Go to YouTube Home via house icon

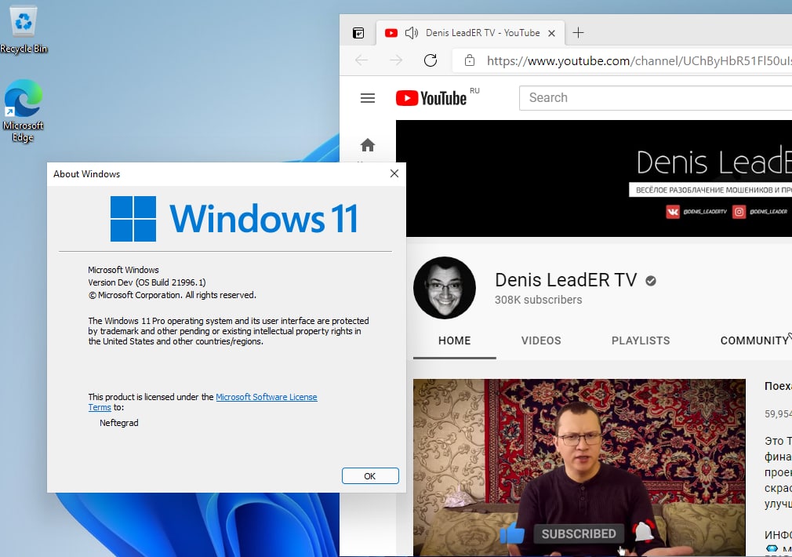(x=368, y=145)
